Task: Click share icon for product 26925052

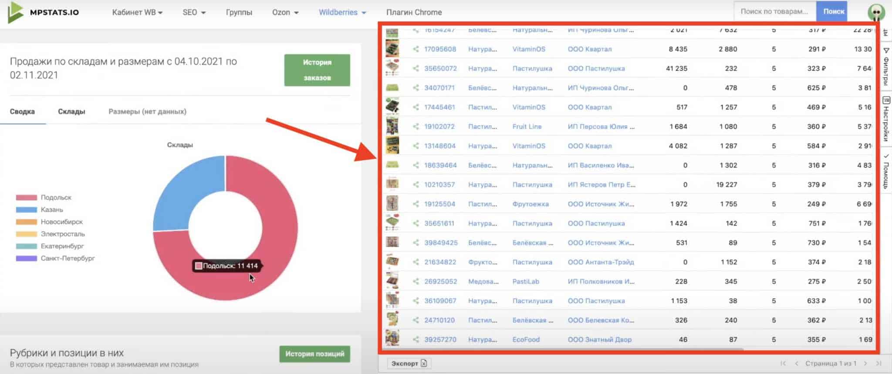Action: point(416,282)
